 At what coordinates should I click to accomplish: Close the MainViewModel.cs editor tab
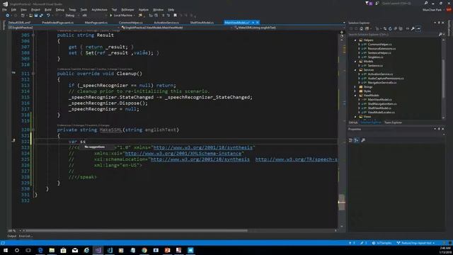[258, 22]
